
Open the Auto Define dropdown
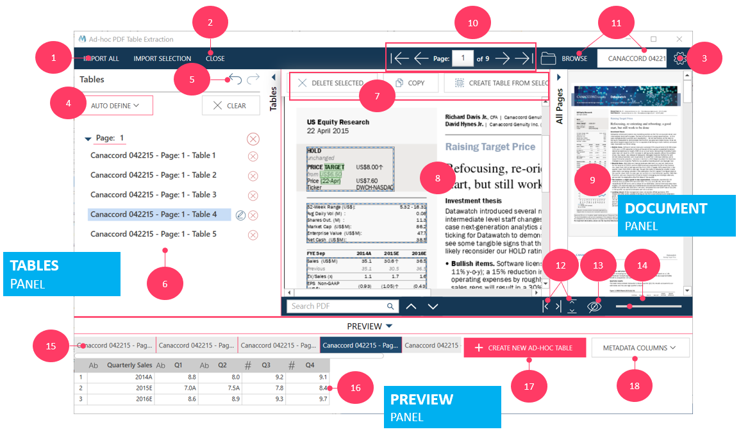tap(115, 105)
